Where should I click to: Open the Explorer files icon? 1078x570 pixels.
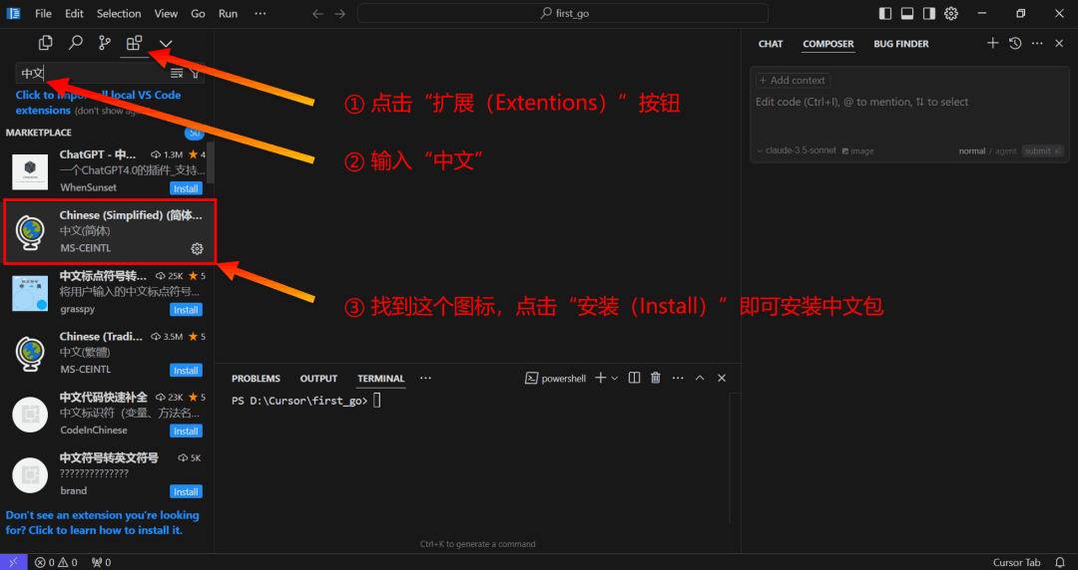[45, 43]
